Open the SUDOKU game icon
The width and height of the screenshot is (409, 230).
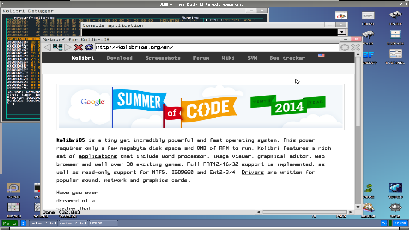13,209
